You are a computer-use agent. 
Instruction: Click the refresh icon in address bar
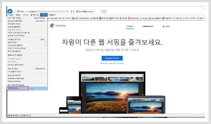pos(74,11)
